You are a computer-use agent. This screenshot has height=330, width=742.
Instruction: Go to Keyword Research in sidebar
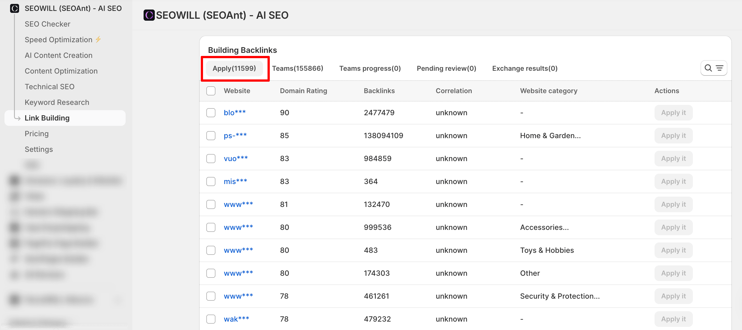tap(57, 102)
